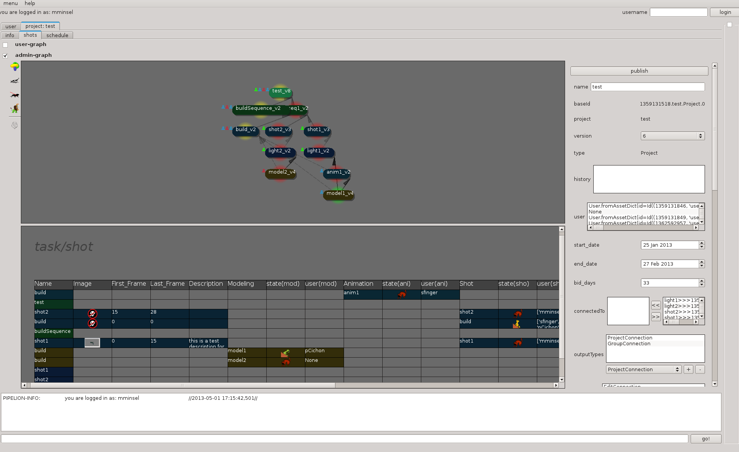
Task: Click the >> connection button
Action: click(656, 317)
